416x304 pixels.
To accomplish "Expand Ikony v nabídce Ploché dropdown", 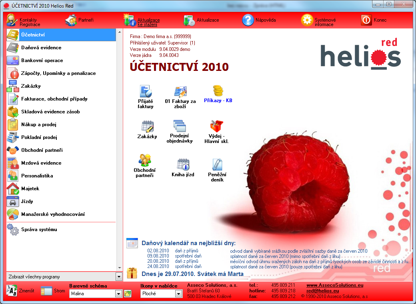I will tap(178, 294).
